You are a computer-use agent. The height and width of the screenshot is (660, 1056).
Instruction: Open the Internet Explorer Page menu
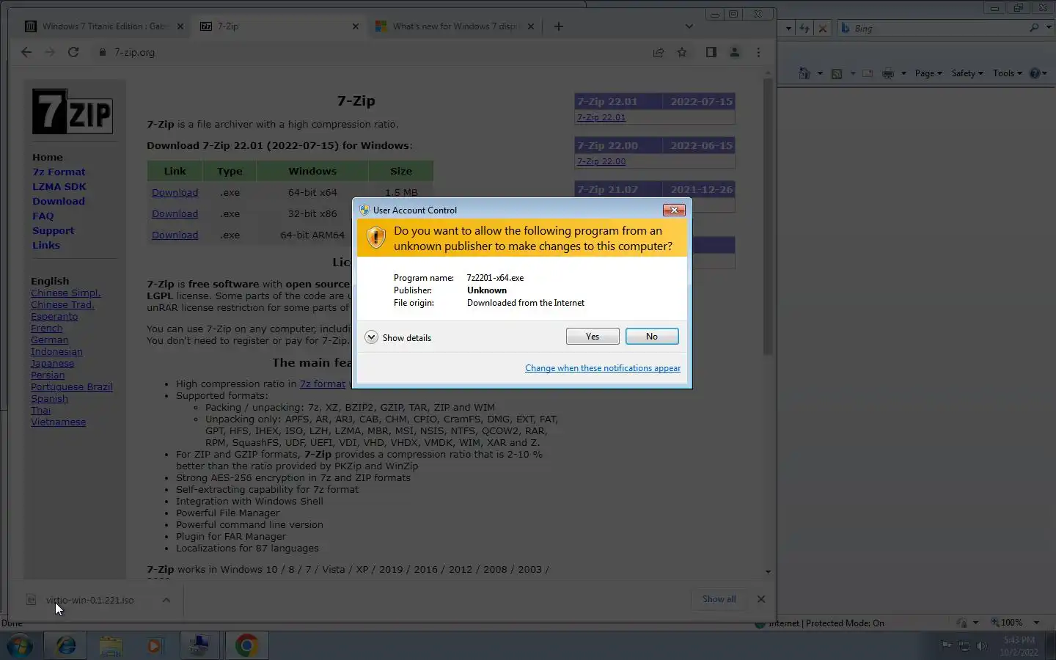click(x=928, y=73)
